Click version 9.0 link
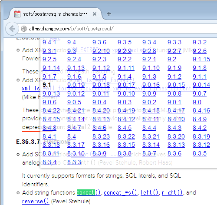Image resolution: width=217 pixels, height=205 pixels. pyautogui.click(x=197, y=102)
